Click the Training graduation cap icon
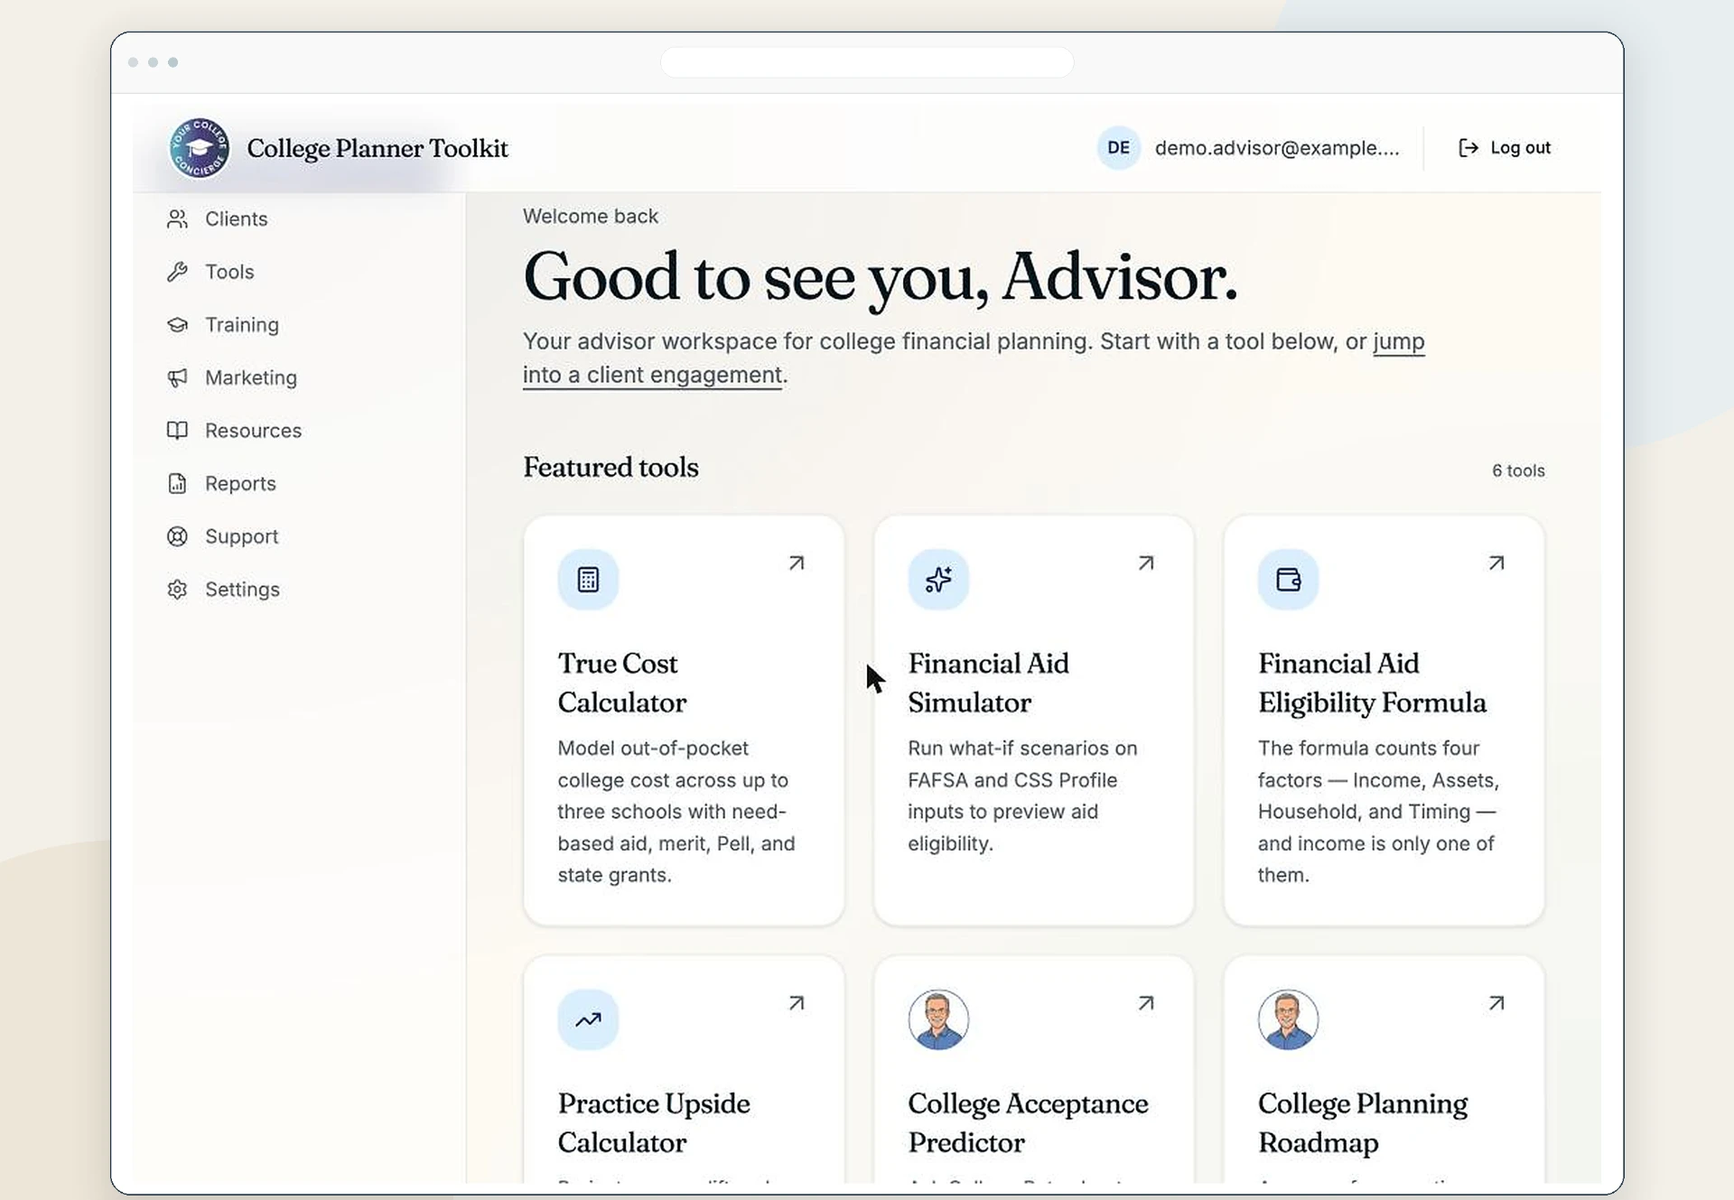The width and height of the screenshot is (1734, 1200). [x=177, y=325]
